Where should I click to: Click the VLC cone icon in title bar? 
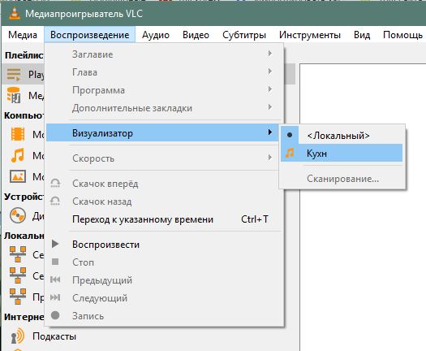click(x=15, y=13)
